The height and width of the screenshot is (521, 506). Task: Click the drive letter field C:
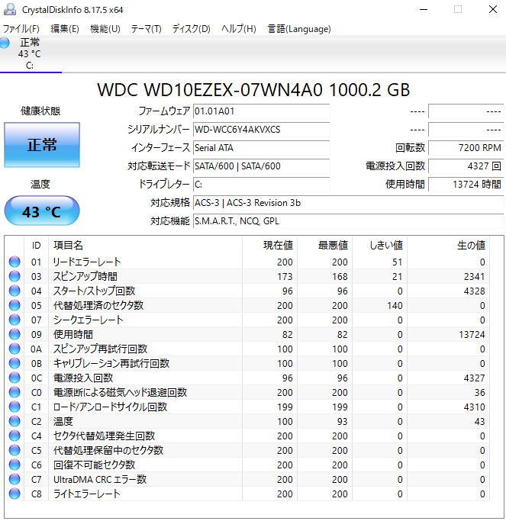coord(261,184)
